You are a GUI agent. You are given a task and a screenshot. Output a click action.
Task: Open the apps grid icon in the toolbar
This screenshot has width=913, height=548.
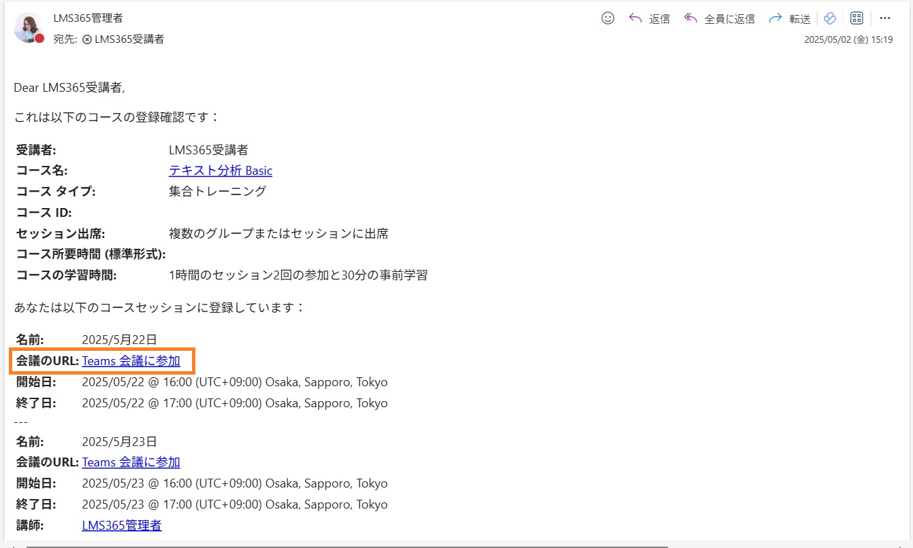point(856,18)
